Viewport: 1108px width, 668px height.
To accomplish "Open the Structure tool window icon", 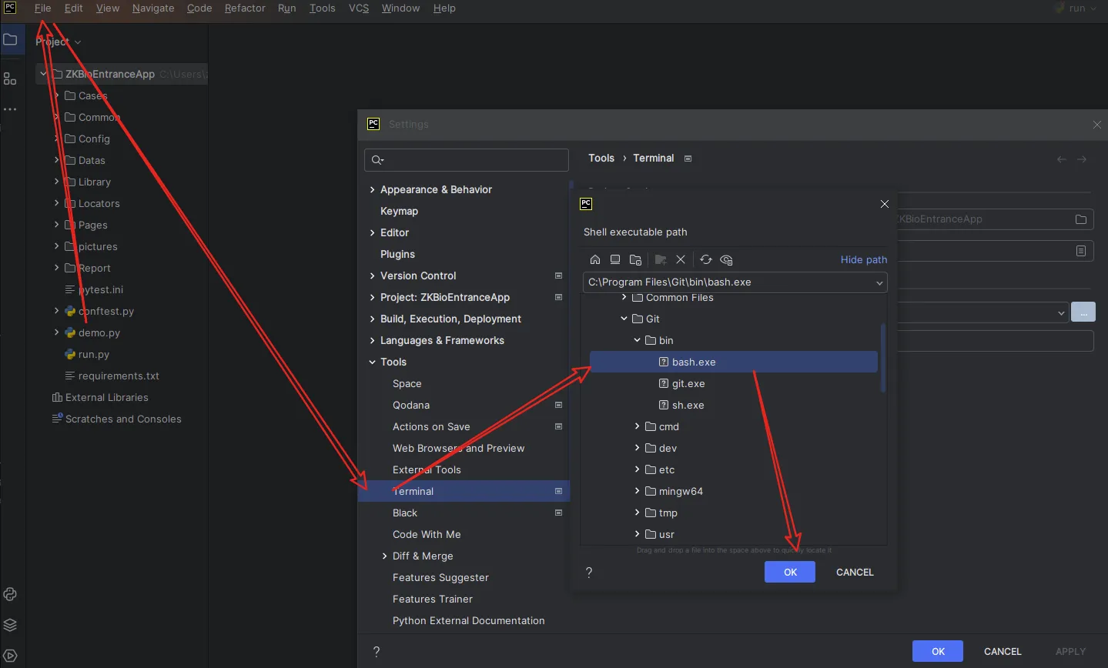I will [10, 78].
